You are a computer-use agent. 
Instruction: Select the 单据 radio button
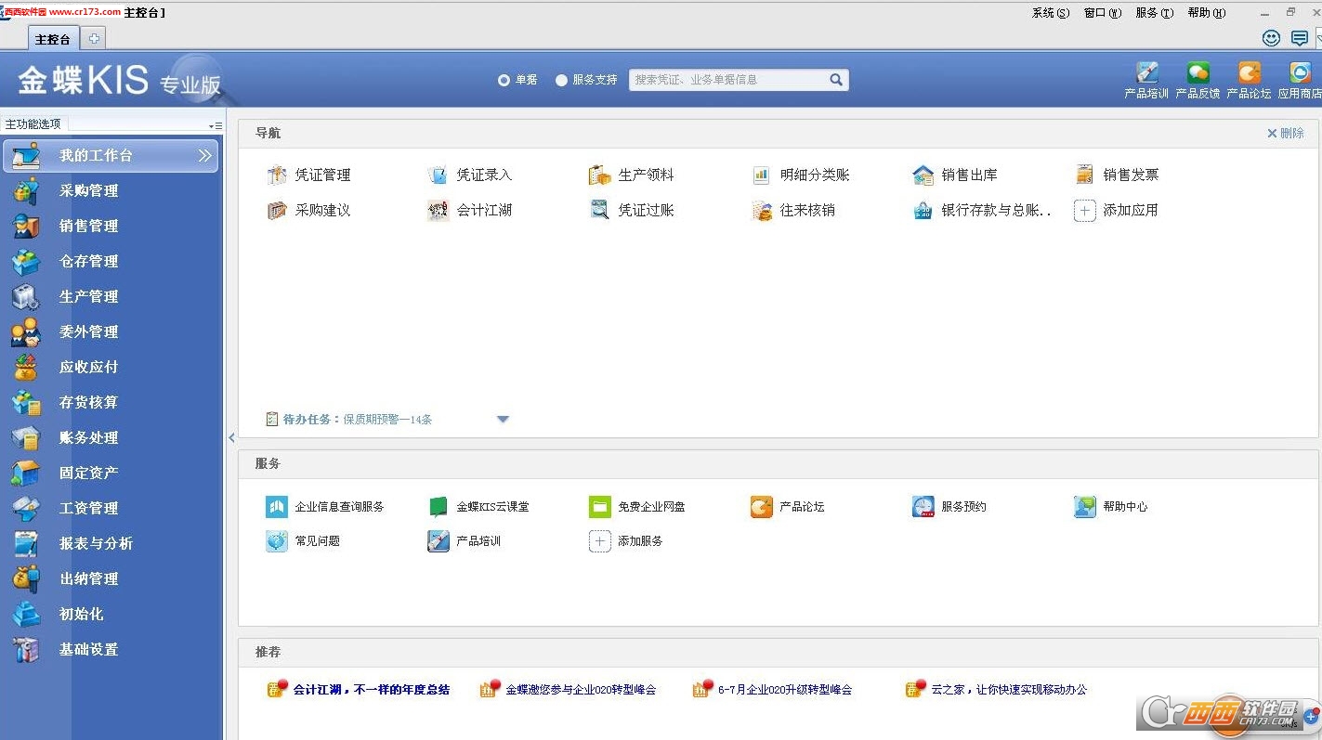[504, 80]
